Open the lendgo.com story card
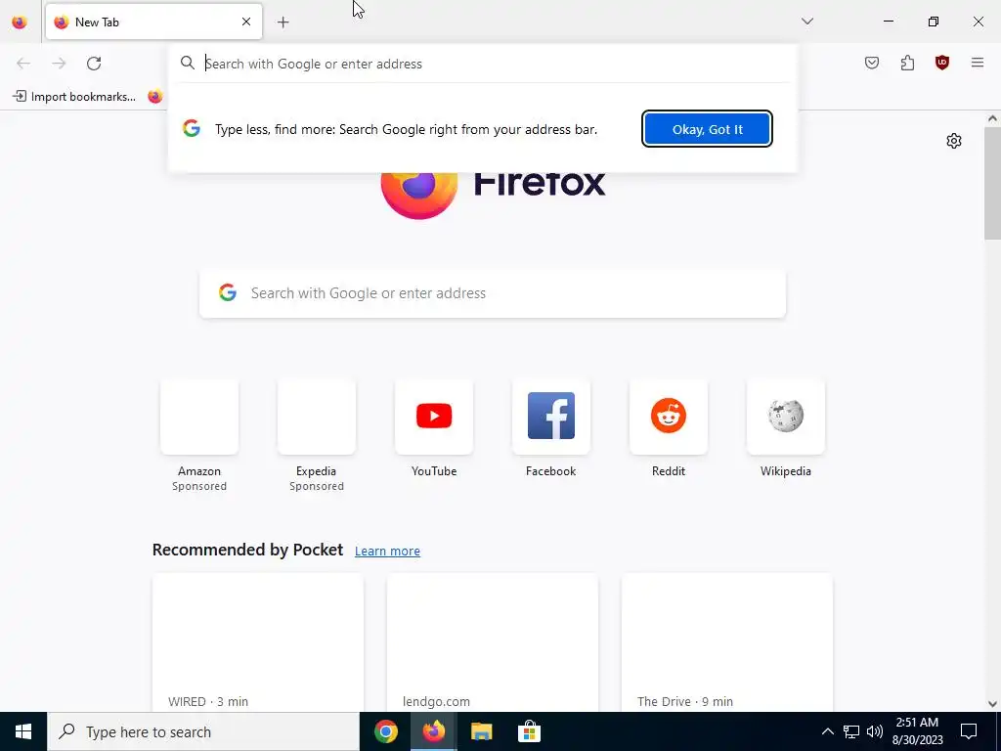1001x751 pixels. [x=493, y=642]
